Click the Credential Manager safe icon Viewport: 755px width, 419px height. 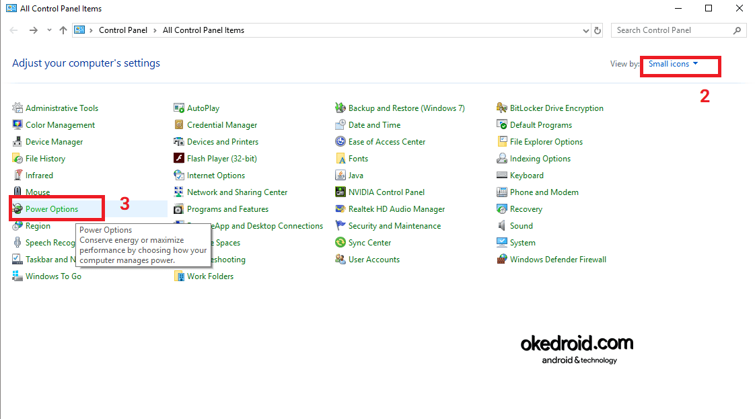179,124
